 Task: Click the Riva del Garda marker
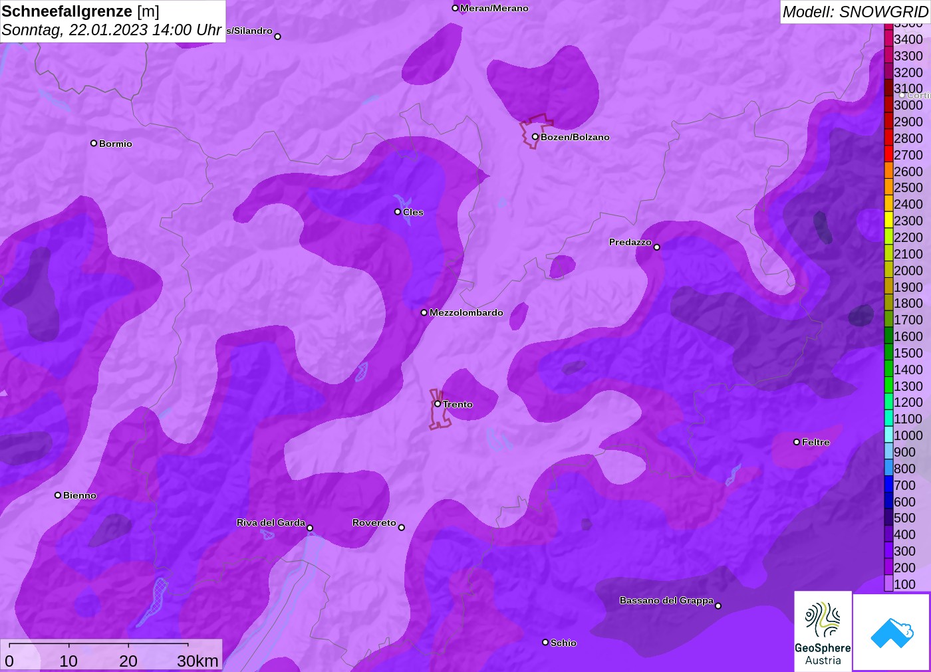pos(310,528)
